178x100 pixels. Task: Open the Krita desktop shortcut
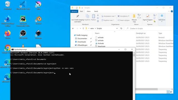coord(38,5)
